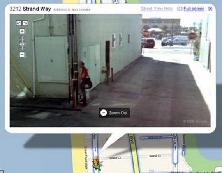Close the Street View bubble
The image size is (222, 173).
[210, 9]
